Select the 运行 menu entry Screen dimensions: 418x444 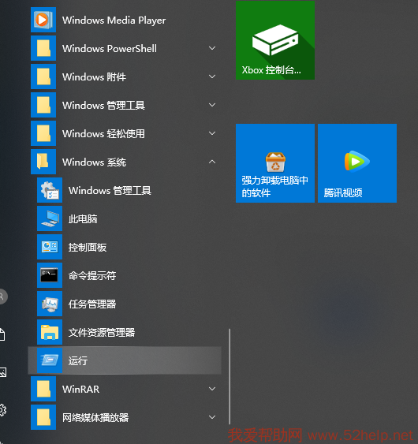click(x=125, y=360)
